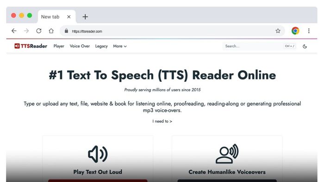Bookmark page with the star icon
The width and height of the screenshot is (324, 182).
pyautogui.click(x=278, y=31)
